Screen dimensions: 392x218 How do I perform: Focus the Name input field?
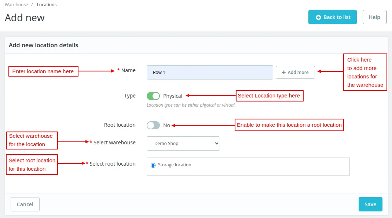[209, 73]
